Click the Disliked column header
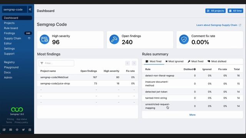 [x=188, y=69]
